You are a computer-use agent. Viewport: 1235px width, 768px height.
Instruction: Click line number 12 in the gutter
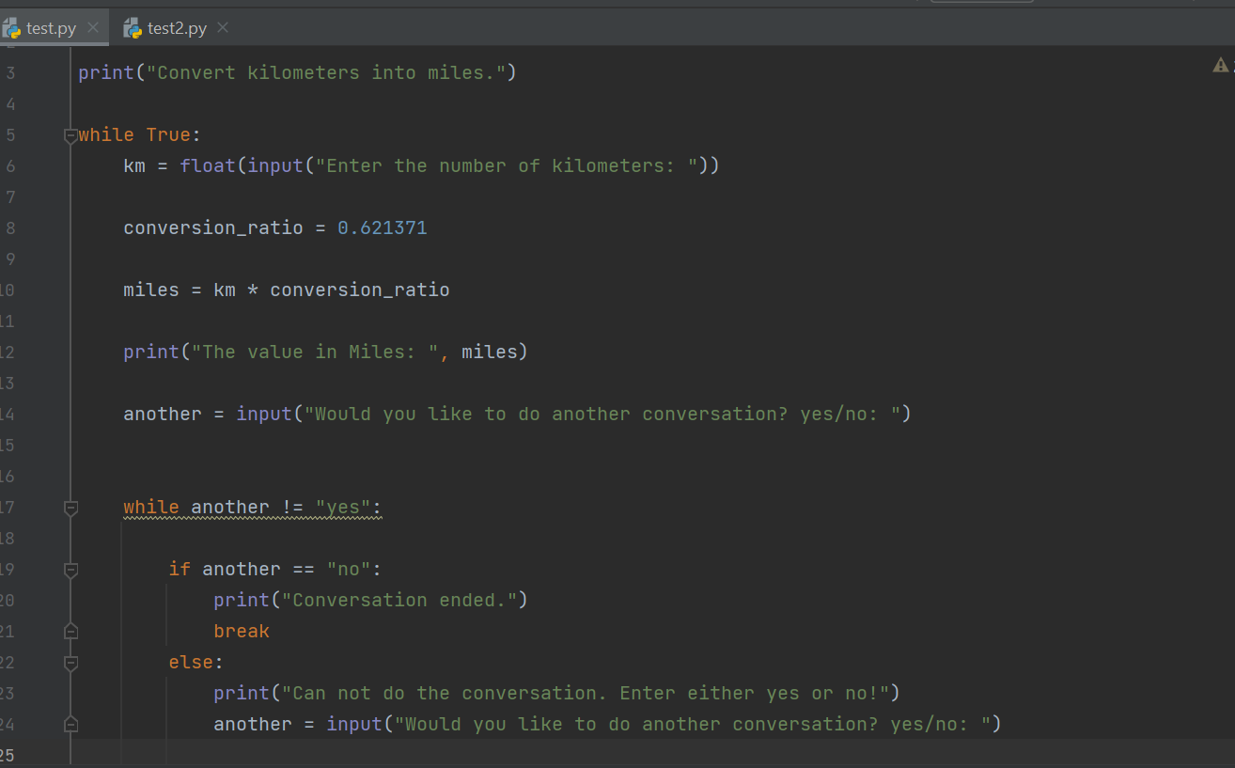pyautogui.click(x=8, y=353)
